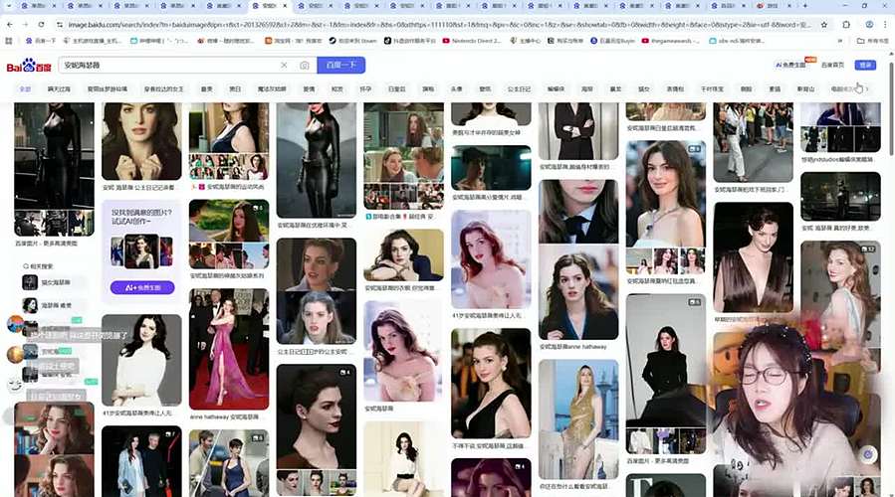895x497 pixels.
Task: Select the 头像 category tag
Action: tap(455, 88)
